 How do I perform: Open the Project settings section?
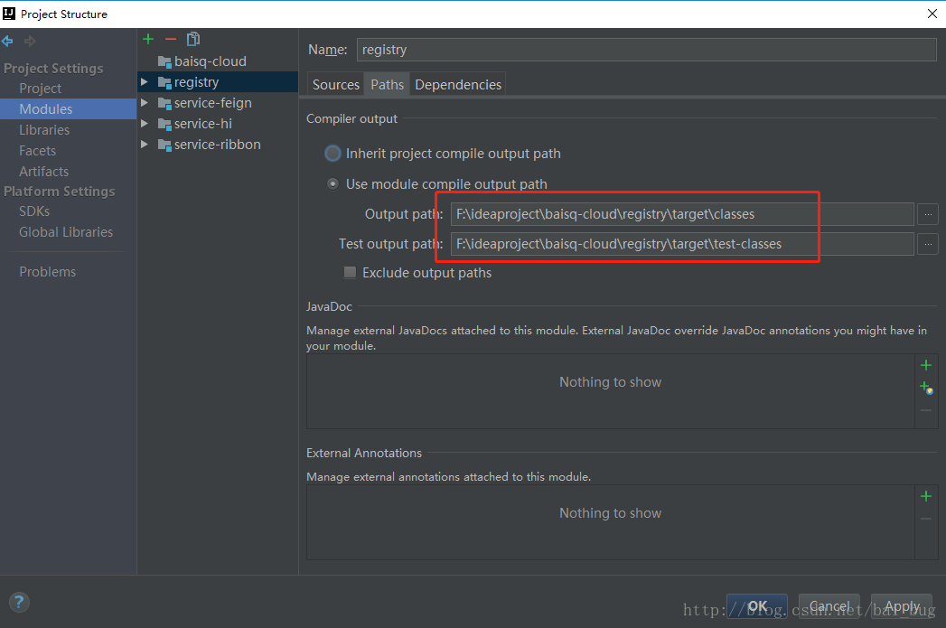[40, 88]
